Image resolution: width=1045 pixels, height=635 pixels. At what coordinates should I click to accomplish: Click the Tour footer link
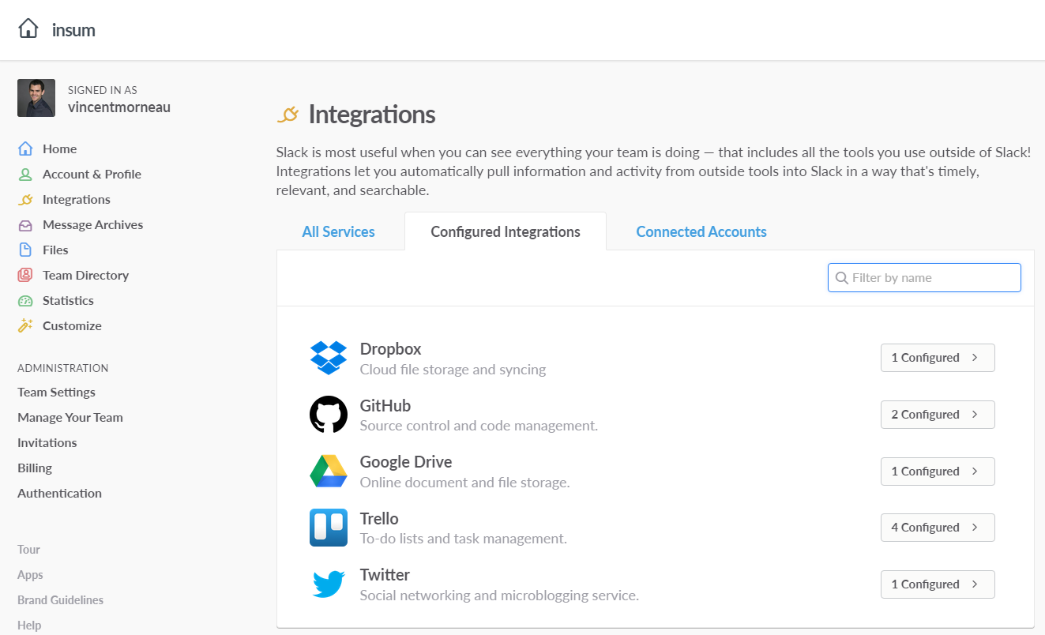[x=28, y=550]
